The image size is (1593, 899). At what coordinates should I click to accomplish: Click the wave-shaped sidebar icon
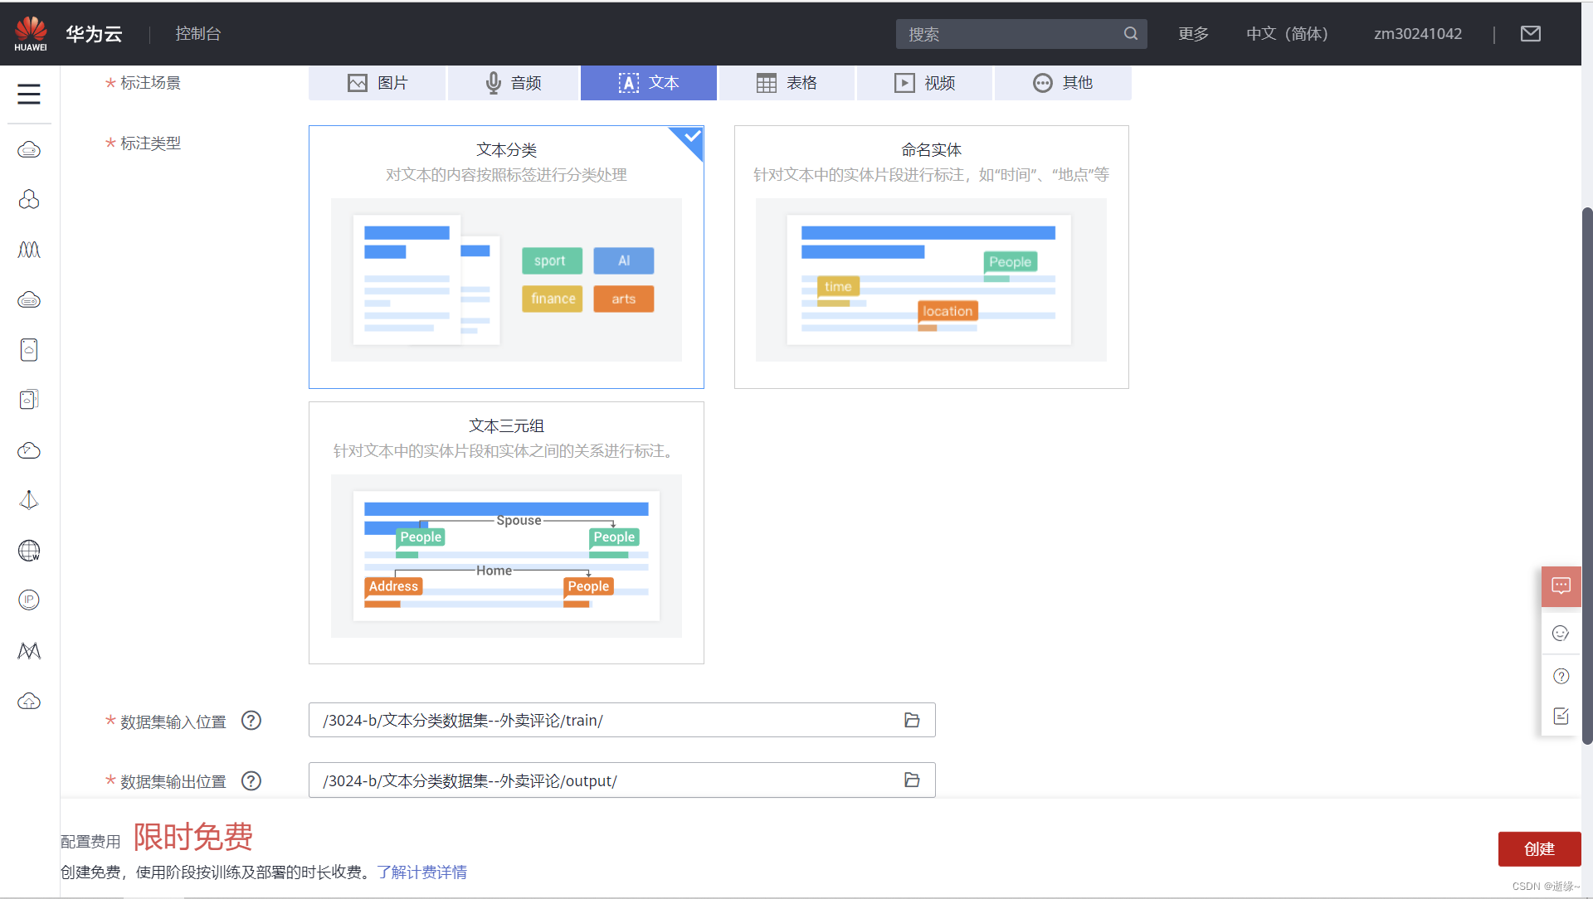[29, 250]
